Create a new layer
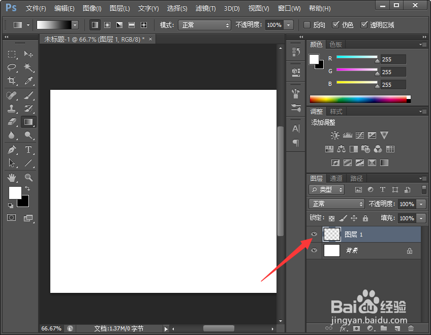 coord(397,328)
